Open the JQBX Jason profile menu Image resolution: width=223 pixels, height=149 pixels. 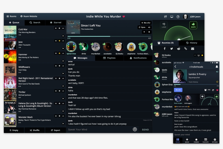[x=192, y=17]
